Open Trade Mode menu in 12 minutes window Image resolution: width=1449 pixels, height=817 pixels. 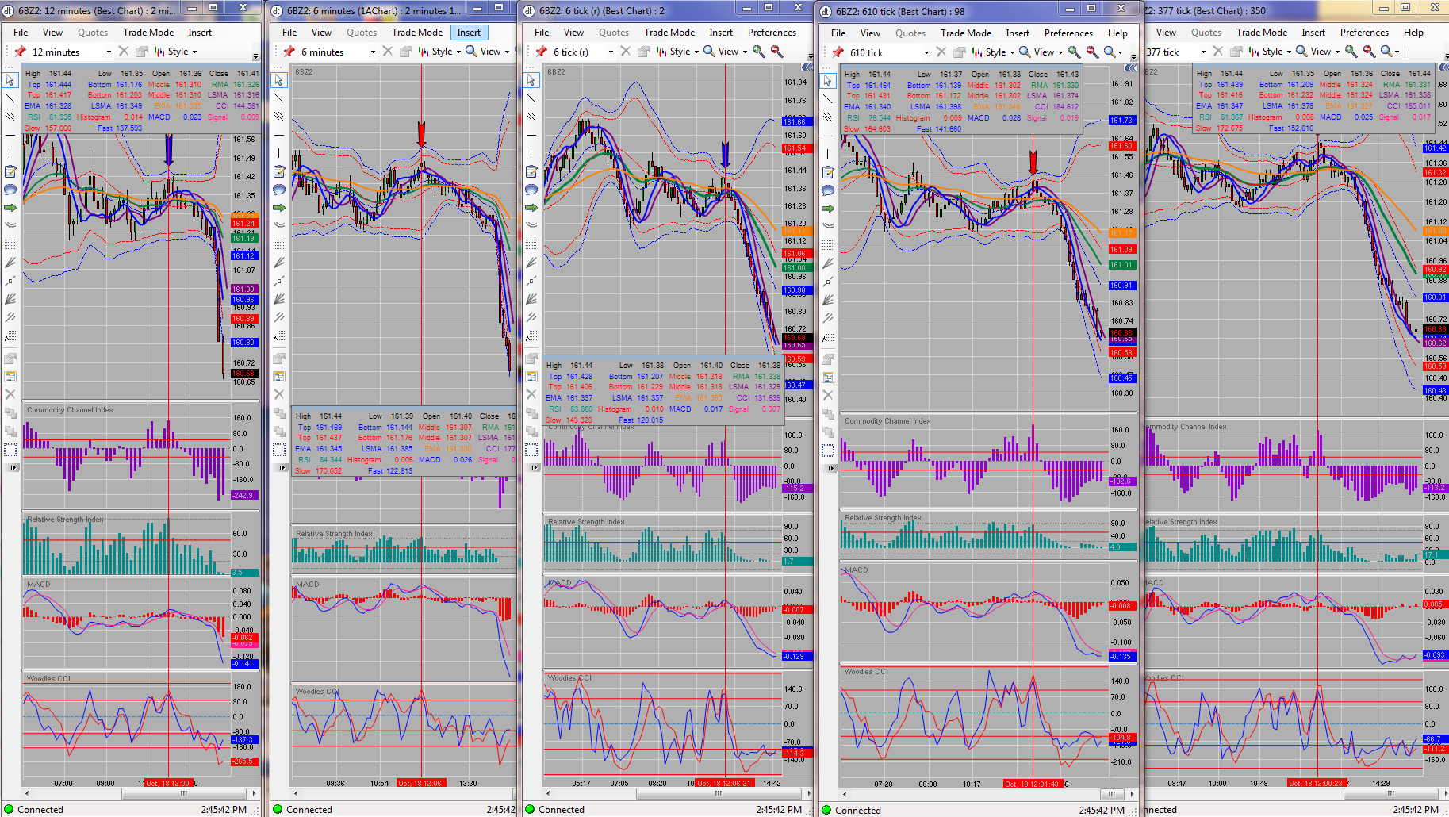(x=148, y=33)
